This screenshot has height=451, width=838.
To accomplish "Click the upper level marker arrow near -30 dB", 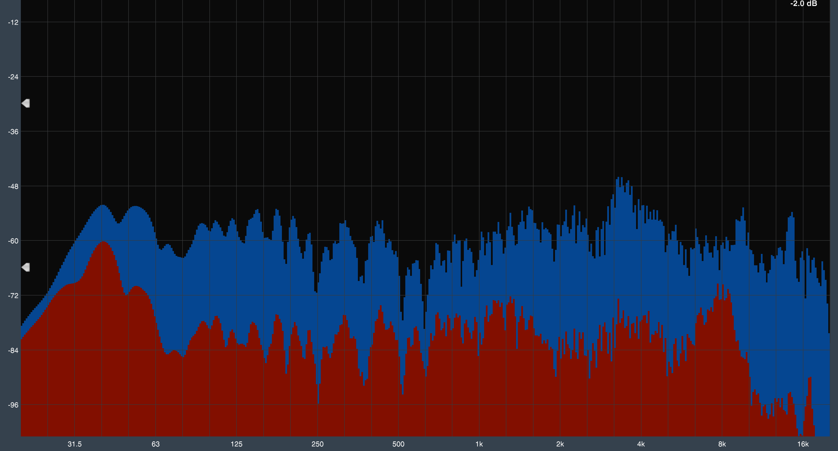I will [26, 103].
